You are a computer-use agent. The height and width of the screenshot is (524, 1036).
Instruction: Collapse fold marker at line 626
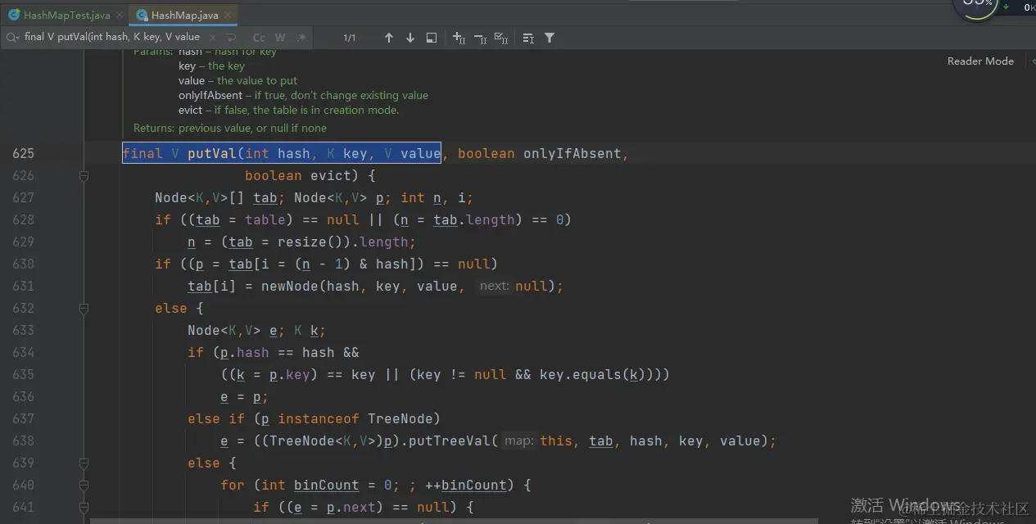click(x=84, y=175)
